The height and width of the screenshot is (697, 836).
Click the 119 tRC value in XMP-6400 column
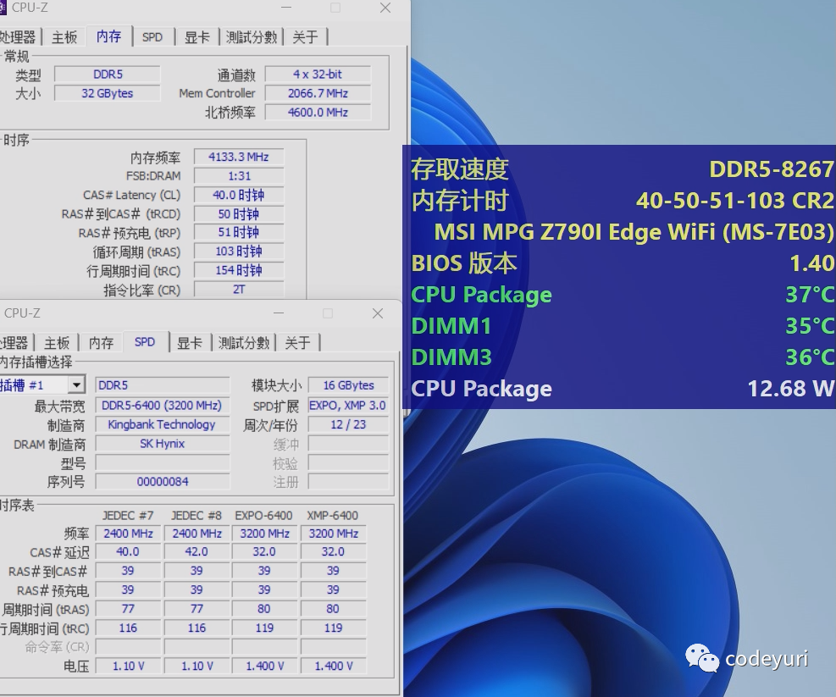333,628
